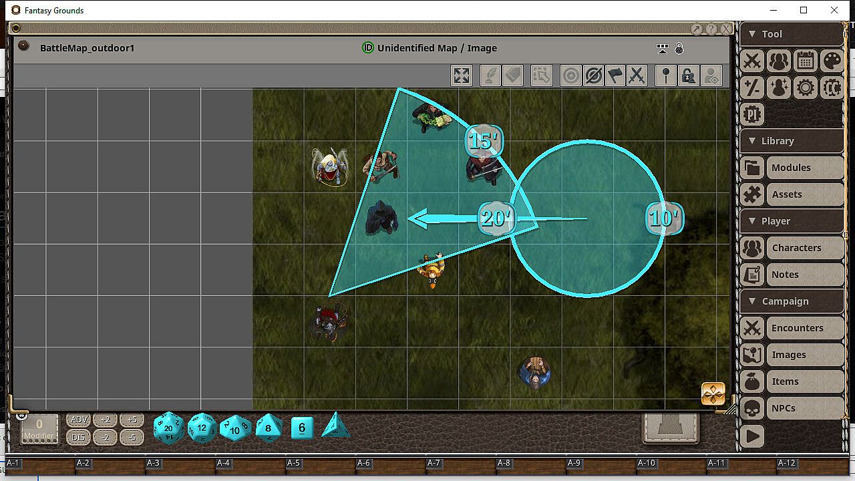This screenshot has width=855, height=481.
Task: Open the Modules library
Action: pyautogui.click(x=805, y=168)
